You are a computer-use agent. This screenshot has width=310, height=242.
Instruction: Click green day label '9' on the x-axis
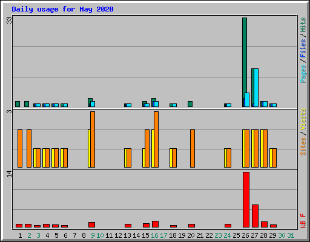point(93,235)
